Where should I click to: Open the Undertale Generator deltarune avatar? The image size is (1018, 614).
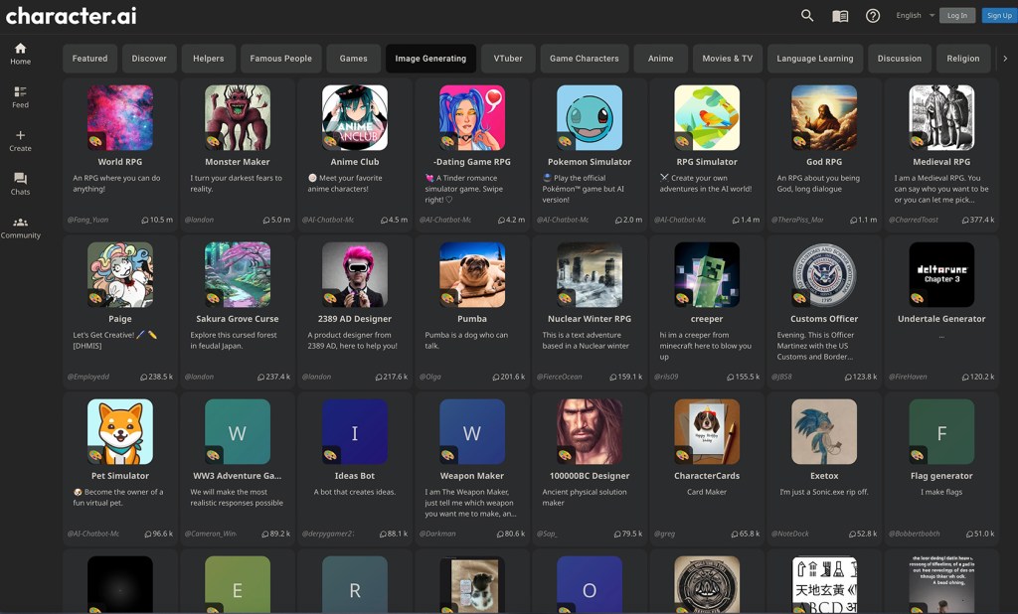coord(941,274)
